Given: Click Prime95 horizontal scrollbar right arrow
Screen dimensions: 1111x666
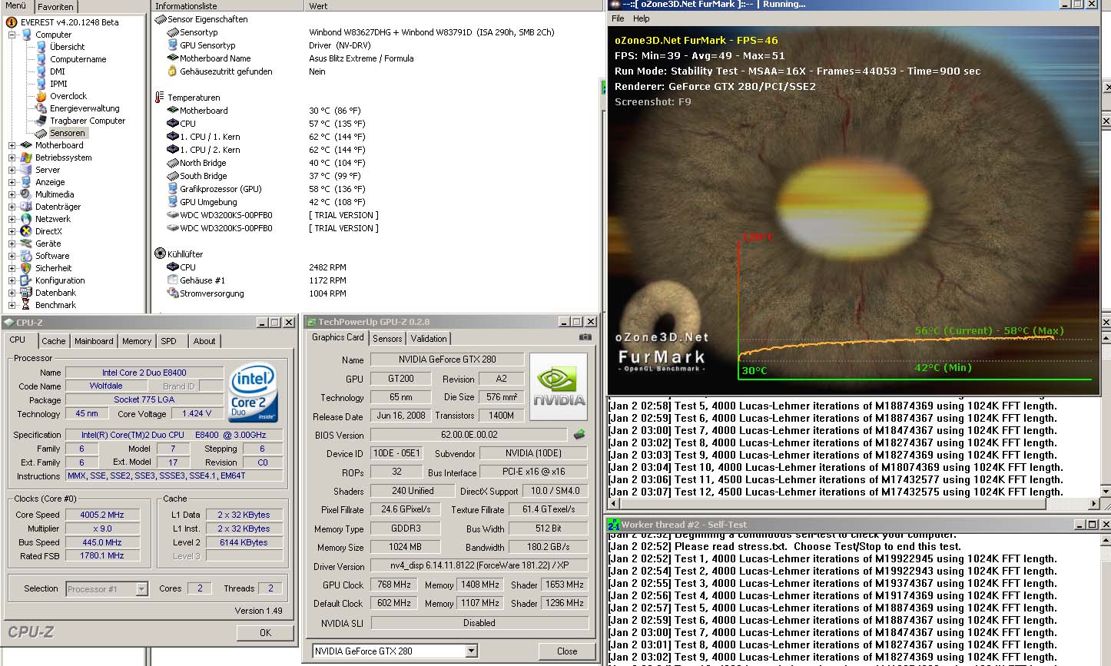Looking at the screenshot, I should 1095,504.
